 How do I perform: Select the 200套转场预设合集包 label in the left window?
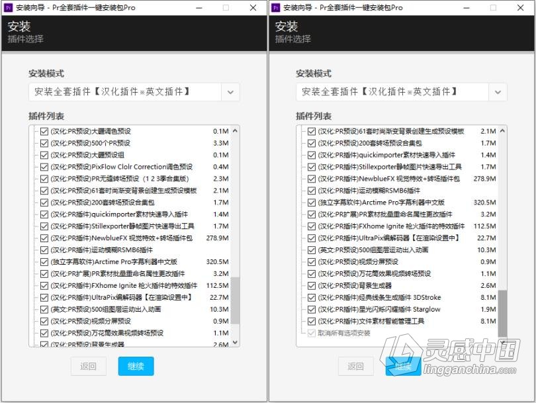click(103, 202)
